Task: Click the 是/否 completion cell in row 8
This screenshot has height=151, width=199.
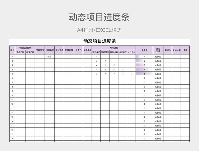Action: click(158, 87)
